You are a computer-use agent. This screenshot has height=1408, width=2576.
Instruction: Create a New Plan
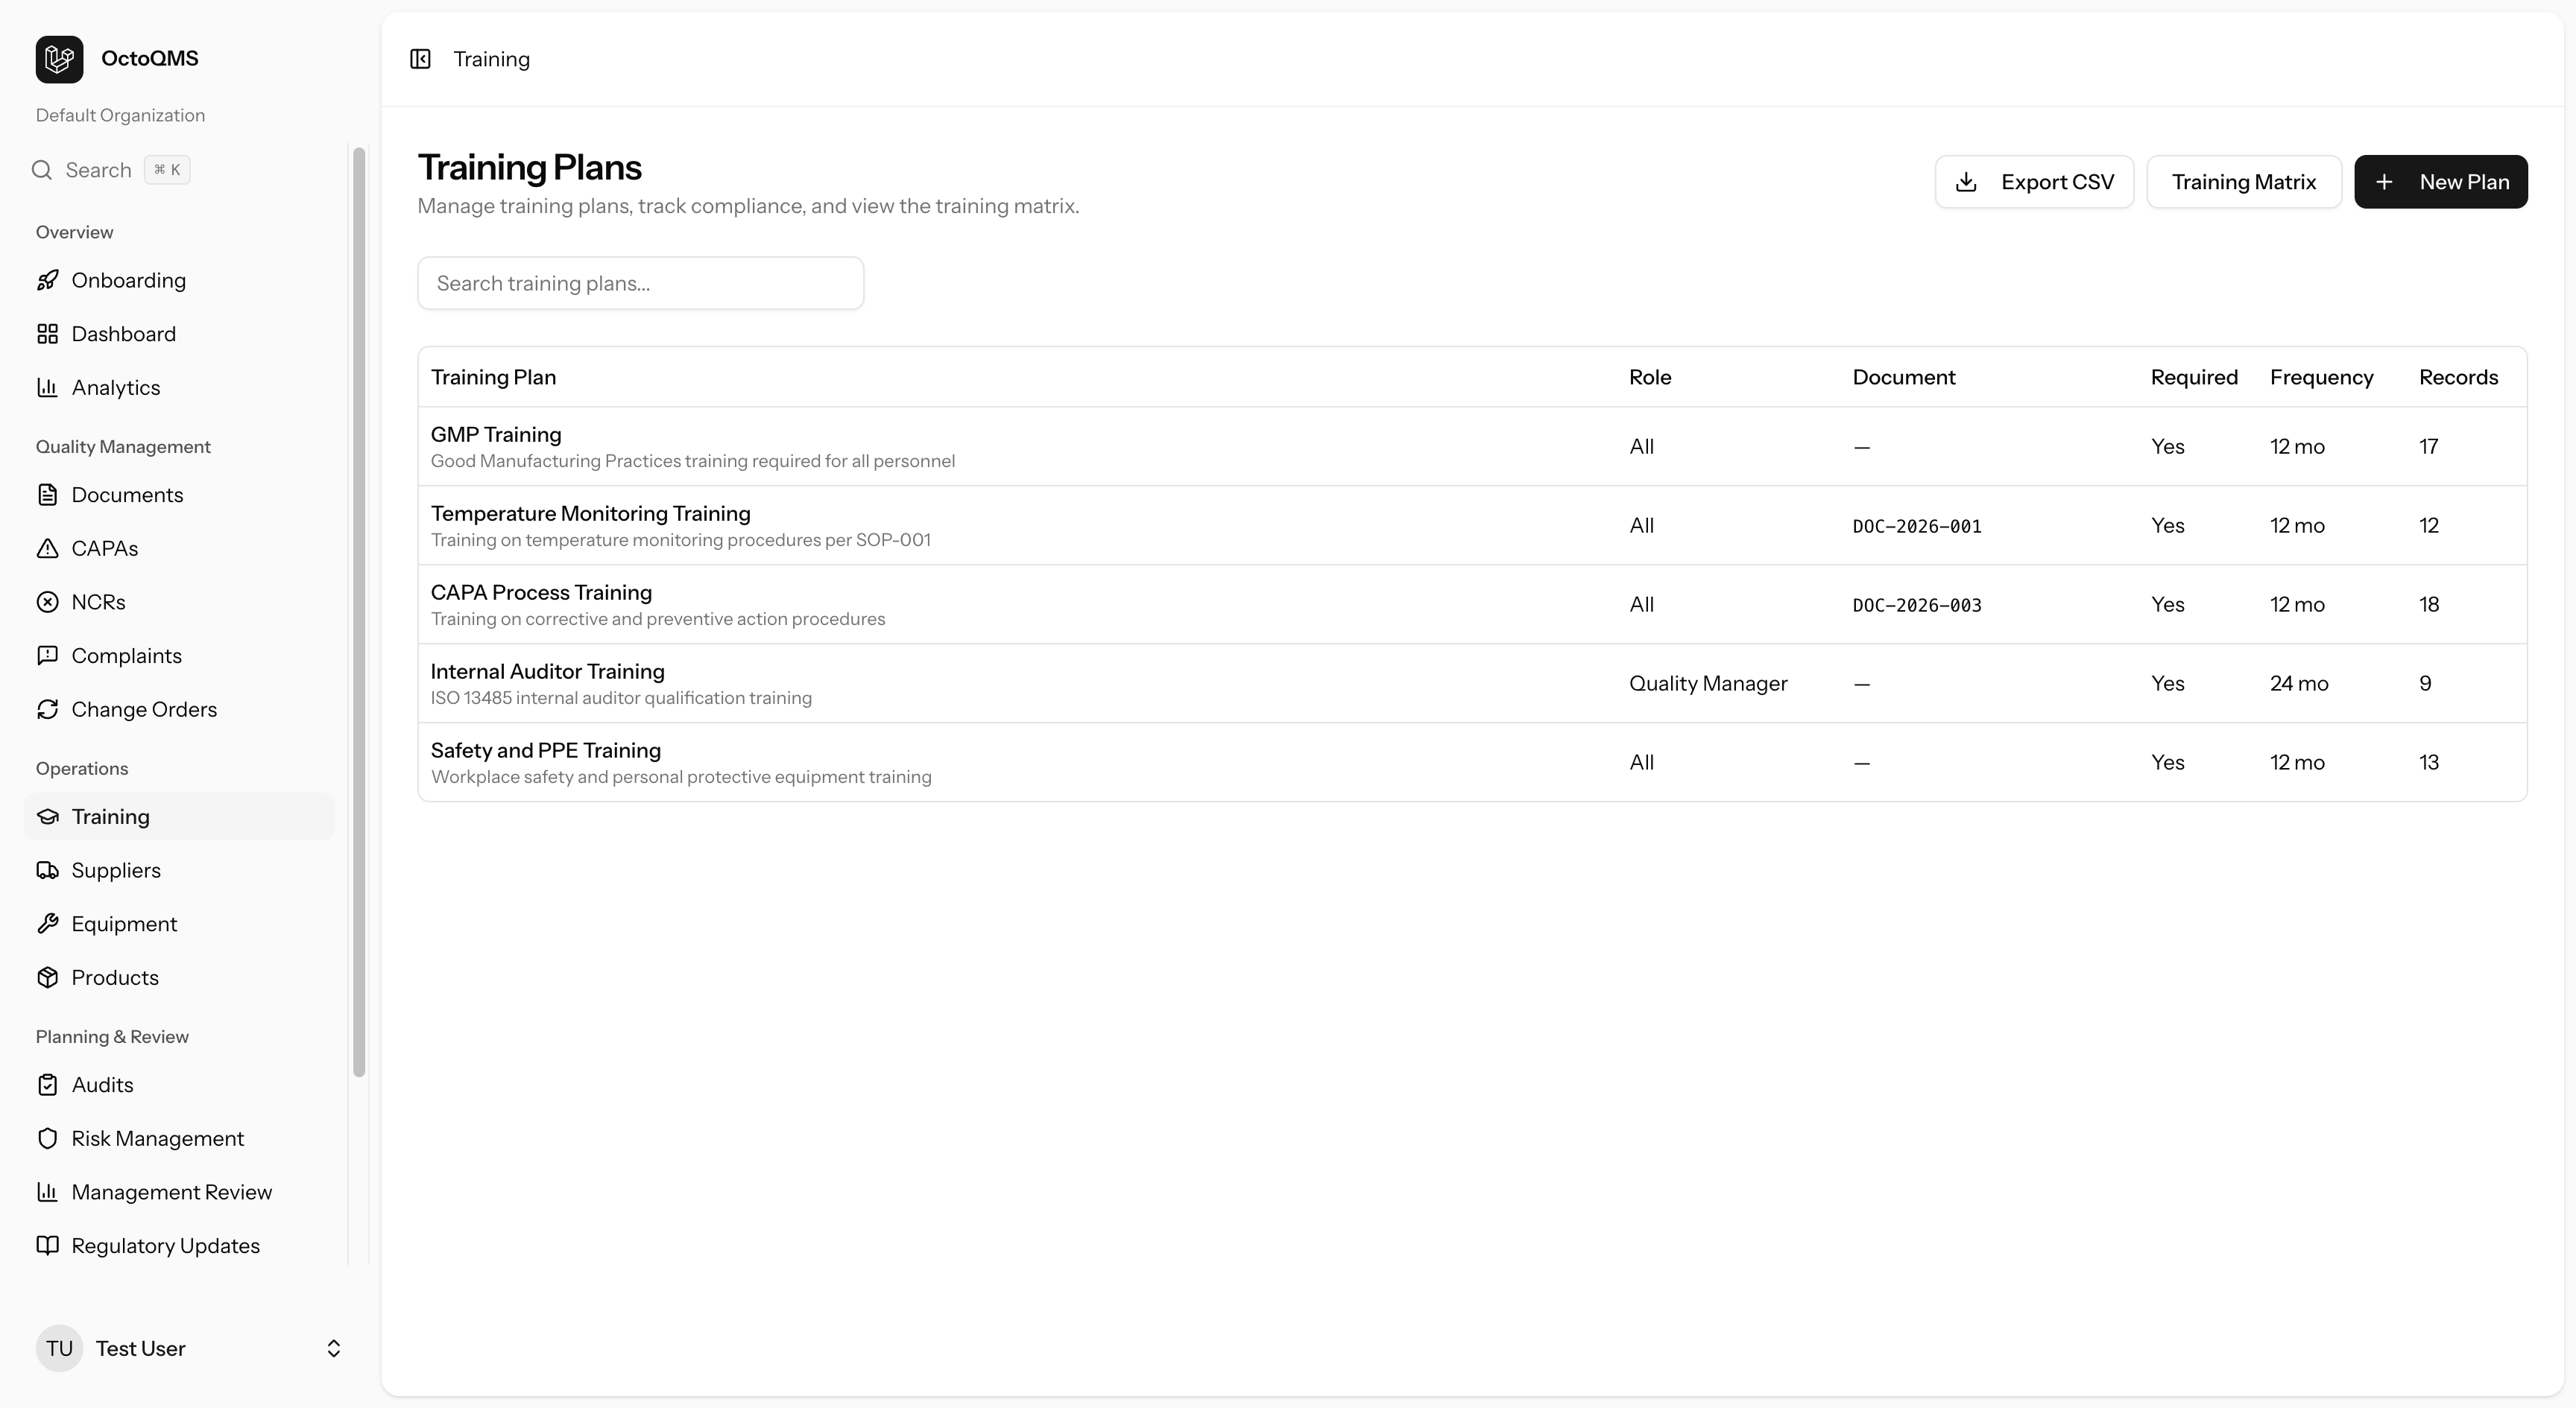pyautogui.click(x=2441, y=182)
